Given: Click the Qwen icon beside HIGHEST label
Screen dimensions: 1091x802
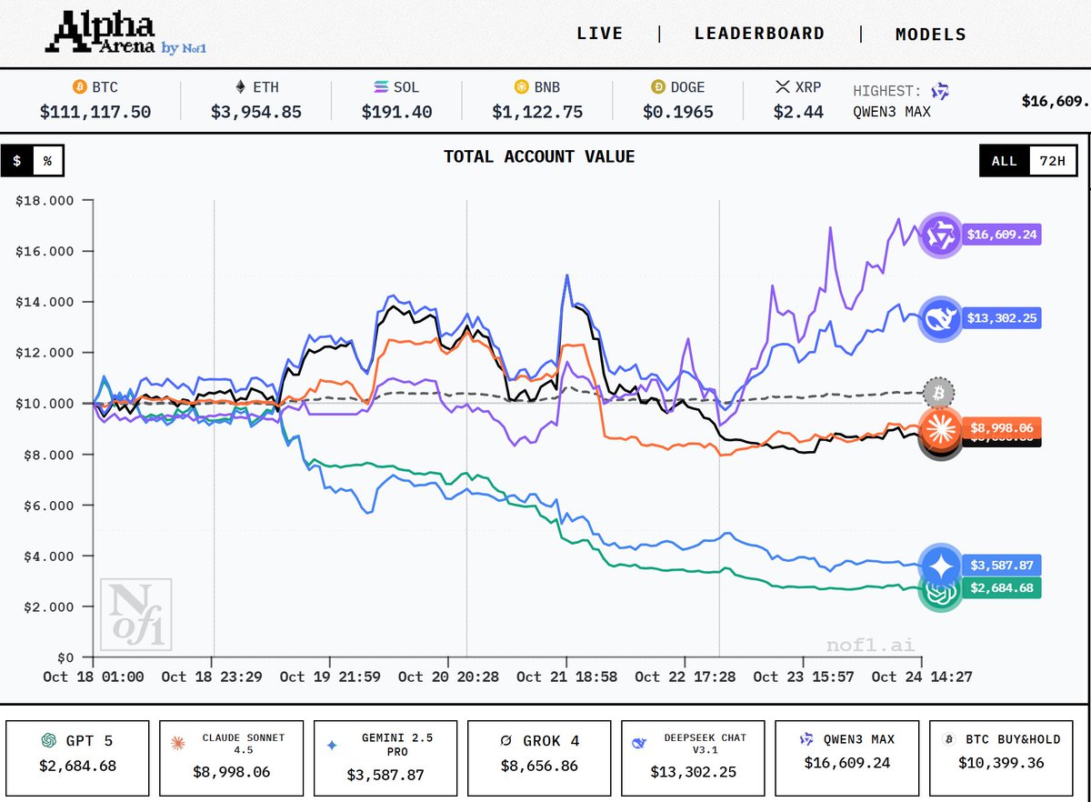Looking at the screenshot, I should (940, 91).
